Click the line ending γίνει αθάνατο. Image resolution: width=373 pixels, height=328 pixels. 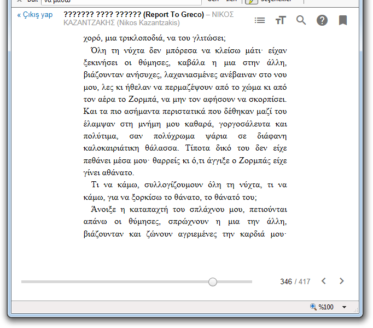click(x=109, y=172)
